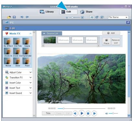132x121 pixels.
Task: Click the PC panel restore icon
Action: (128, 22)
